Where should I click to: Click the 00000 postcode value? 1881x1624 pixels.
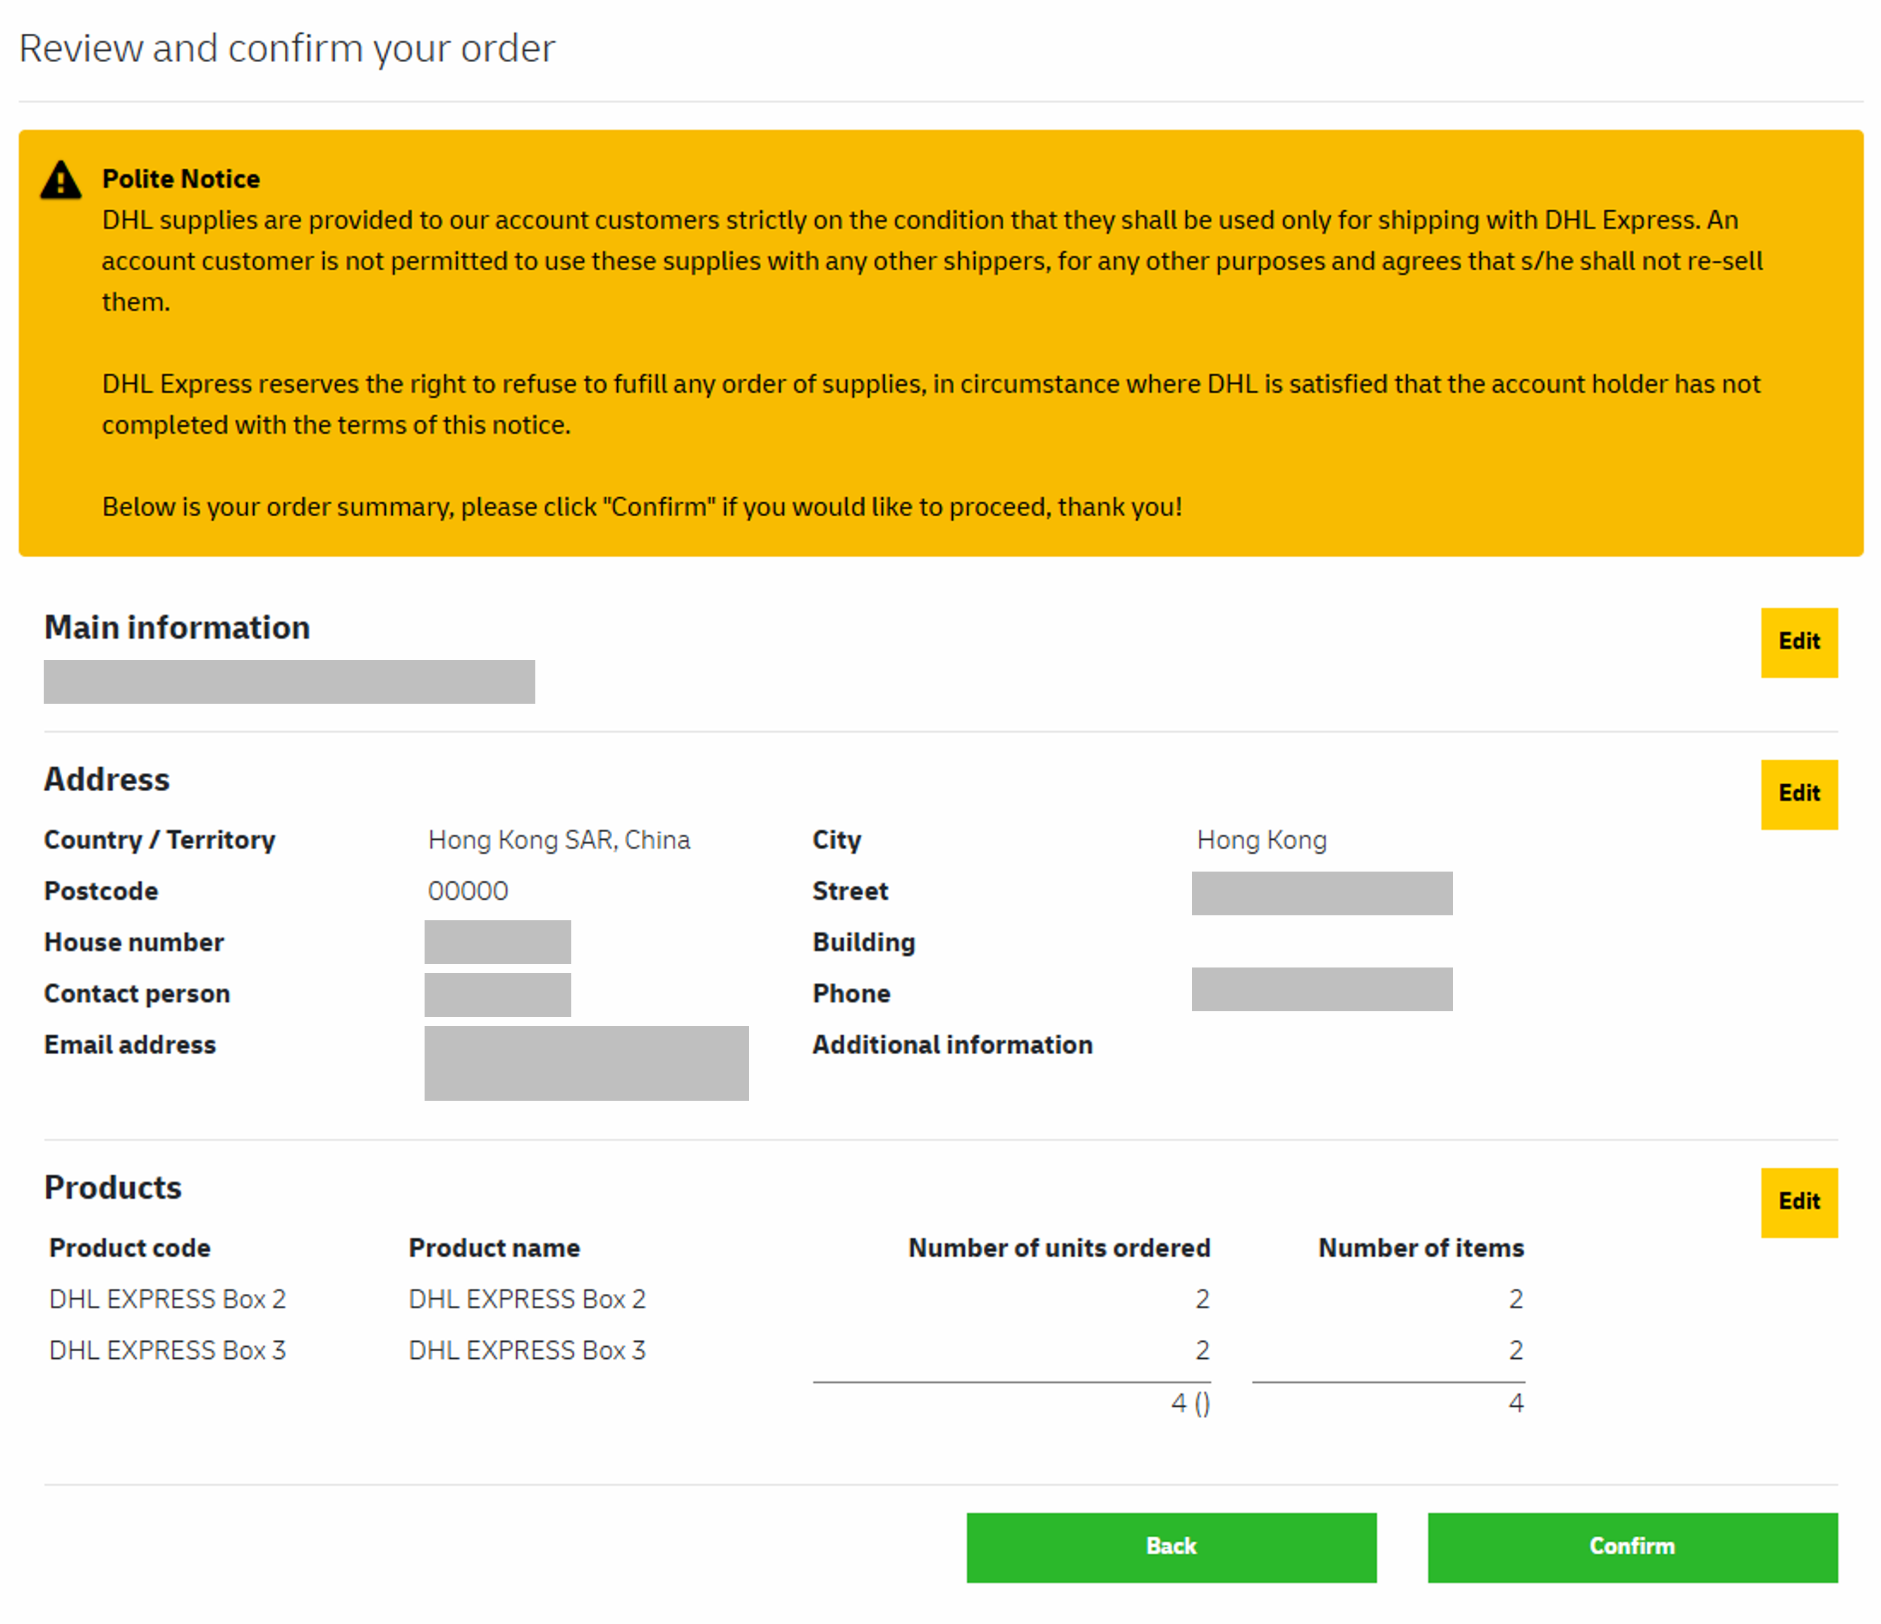coord(468,891)
